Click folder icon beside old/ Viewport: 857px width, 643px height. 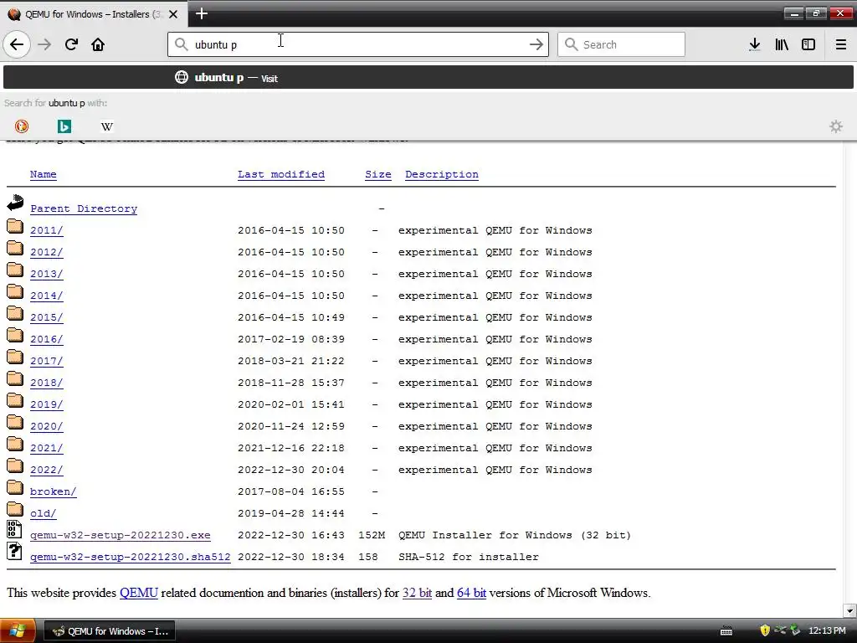15,510
